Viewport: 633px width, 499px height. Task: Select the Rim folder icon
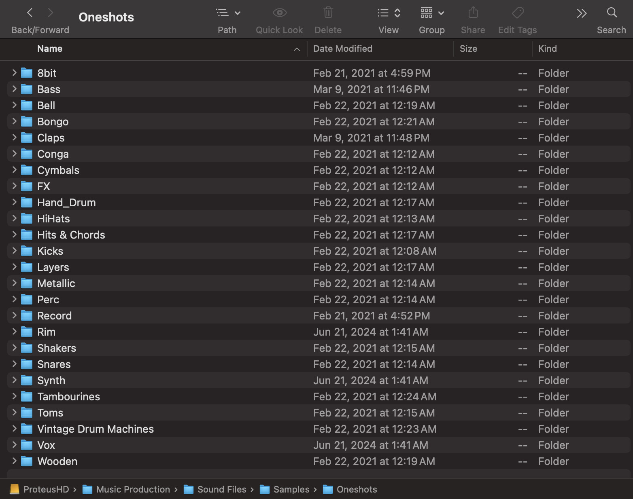point(27,332)
